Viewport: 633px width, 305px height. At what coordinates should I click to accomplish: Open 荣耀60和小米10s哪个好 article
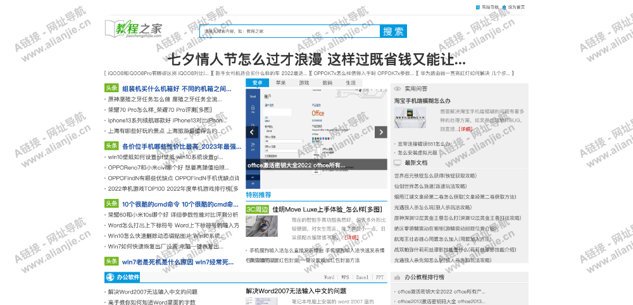click(173, 215)
